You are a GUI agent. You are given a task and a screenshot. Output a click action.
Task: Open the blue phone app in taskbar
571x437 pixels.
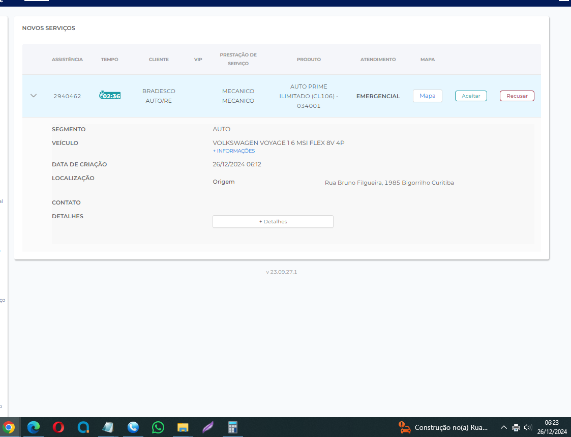pyautogui.click(x=133, y=427)
